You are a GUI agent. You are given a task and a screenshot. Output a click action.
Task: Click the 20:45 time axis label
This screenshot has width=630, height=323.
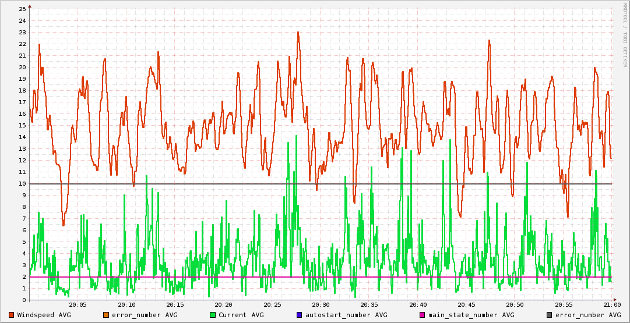(x=467, y=305)
